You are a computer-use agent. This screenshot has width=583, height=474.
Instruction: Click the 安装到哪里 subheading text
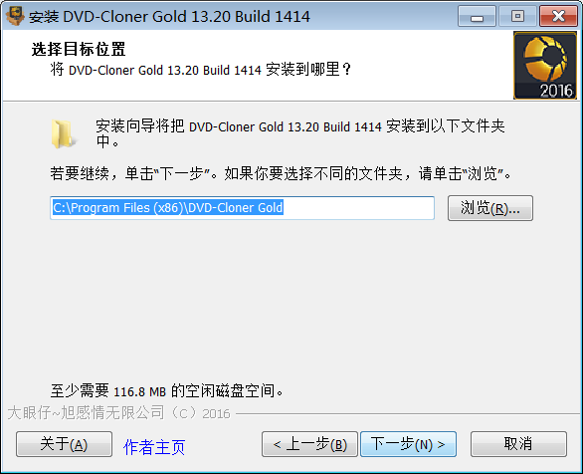tap(201, 69)
